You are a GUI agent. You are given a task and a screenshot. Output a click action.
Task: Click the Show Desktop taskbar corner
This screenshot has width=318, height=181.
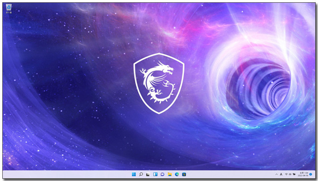[314, 174]
